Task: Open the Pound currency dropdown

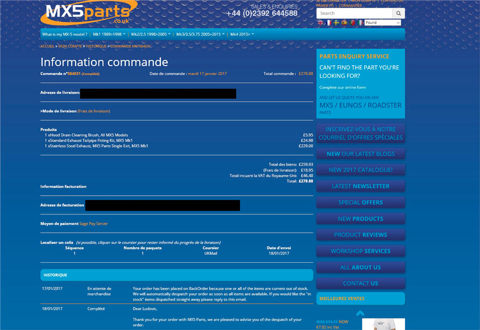Action: [x=383, y=23]
